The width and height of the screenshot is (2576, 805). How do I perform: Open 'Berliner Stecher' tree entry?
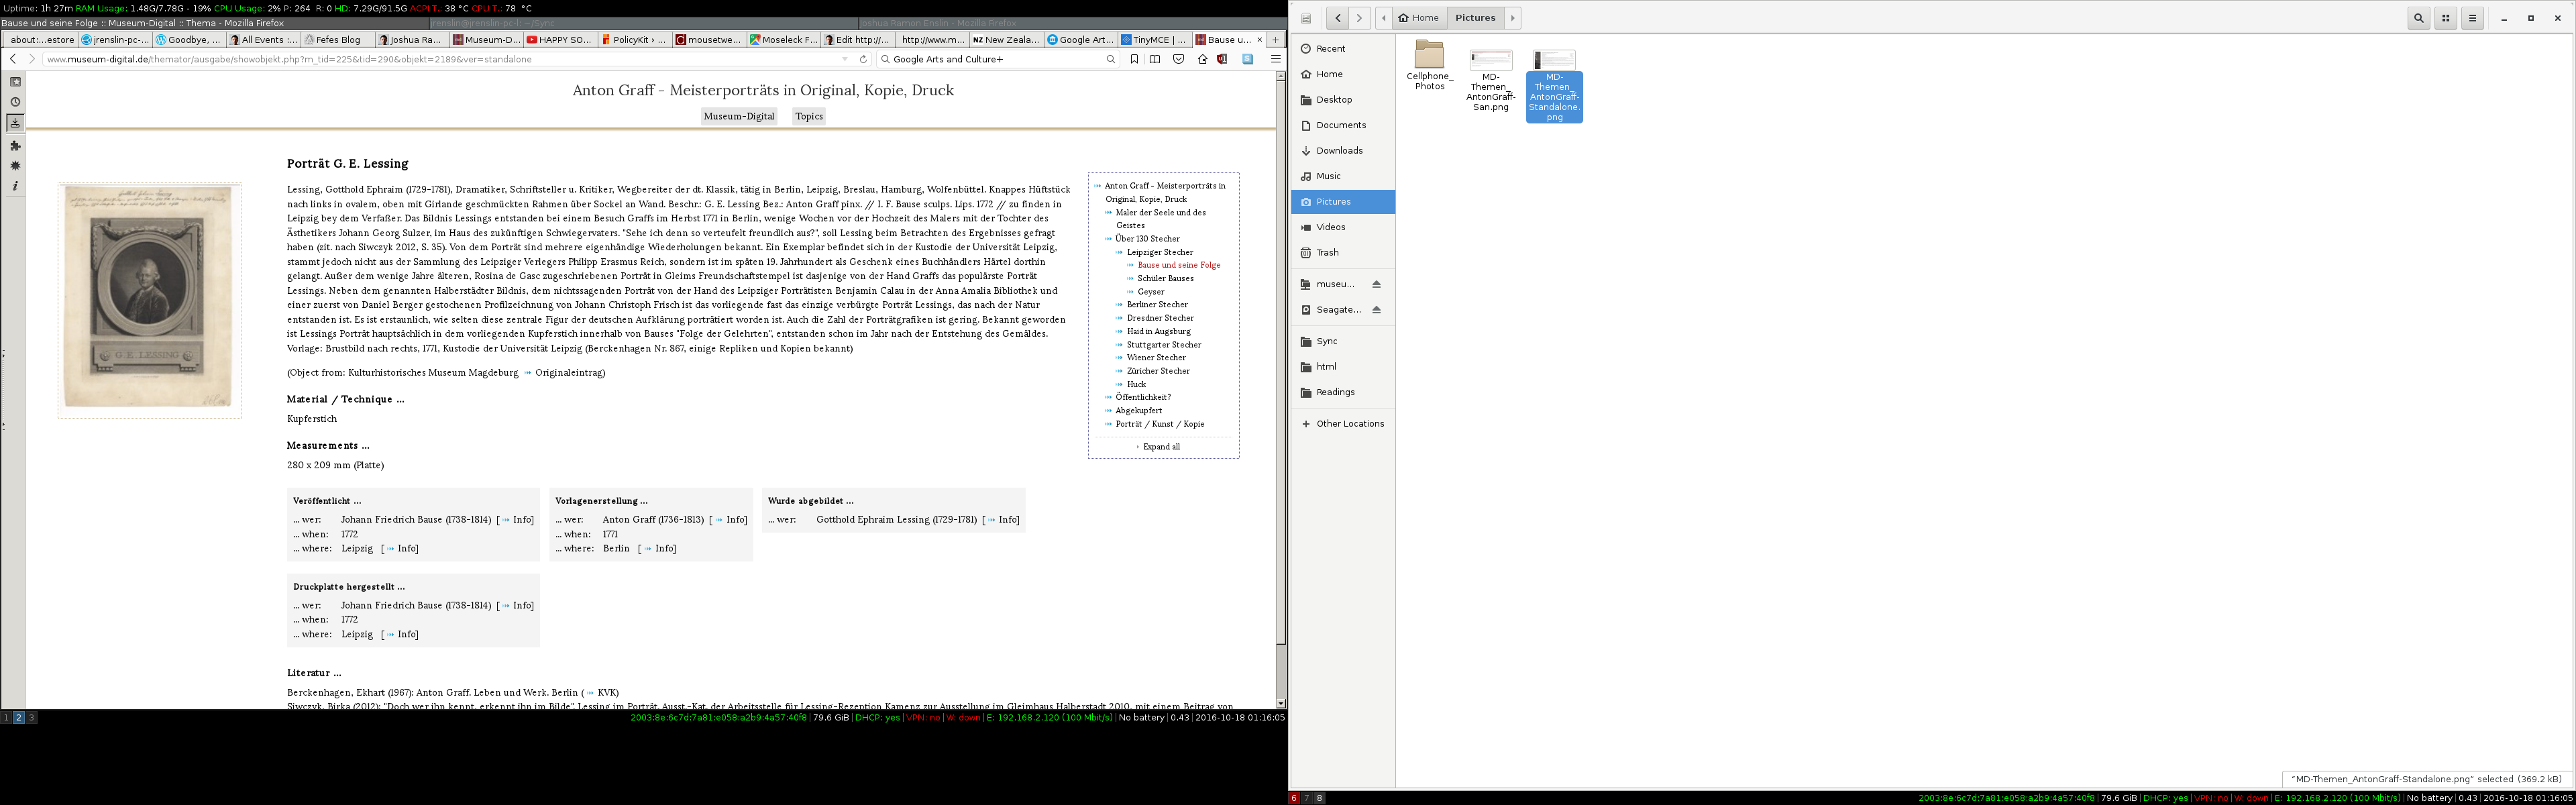tap(1157, 305)
